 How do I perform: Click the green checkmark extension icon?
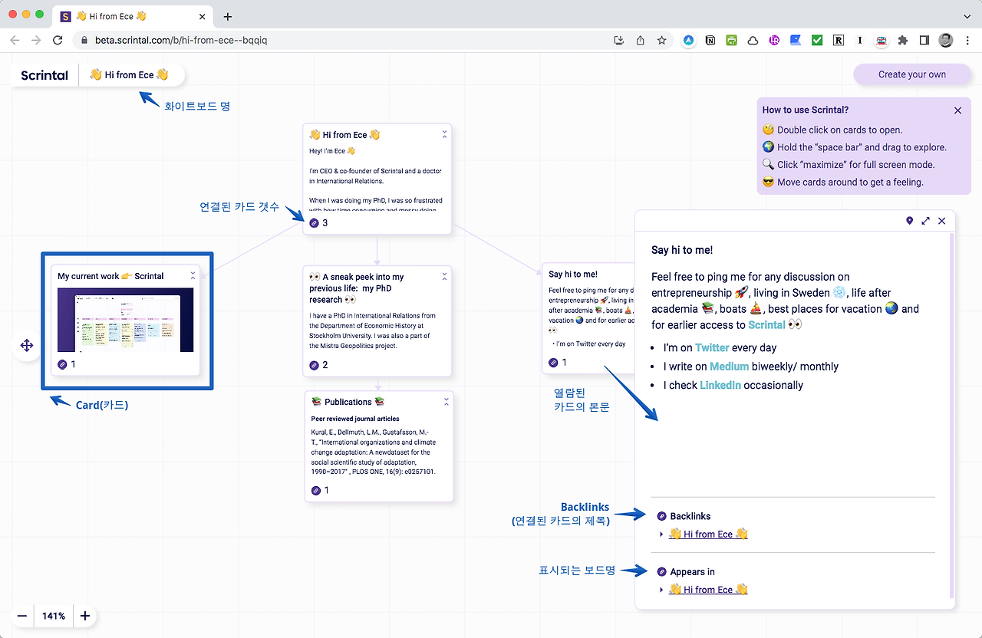point(817,41)
